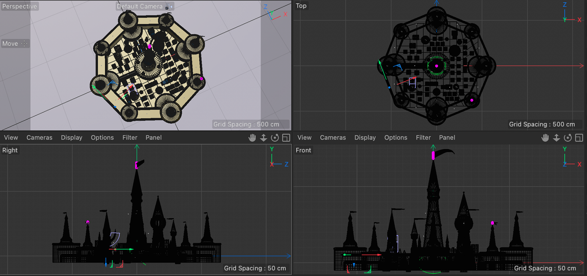Open Cameras menu of the Front viewport
Viewport: 587px width, 276px height.
(x=333, y=138)
